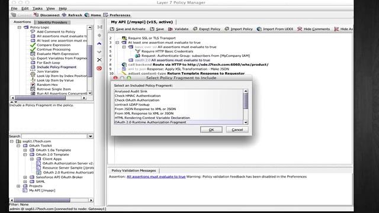Select the For Each Loop assertion
Screen dimensions: 379x213
[x=49, y=63]
